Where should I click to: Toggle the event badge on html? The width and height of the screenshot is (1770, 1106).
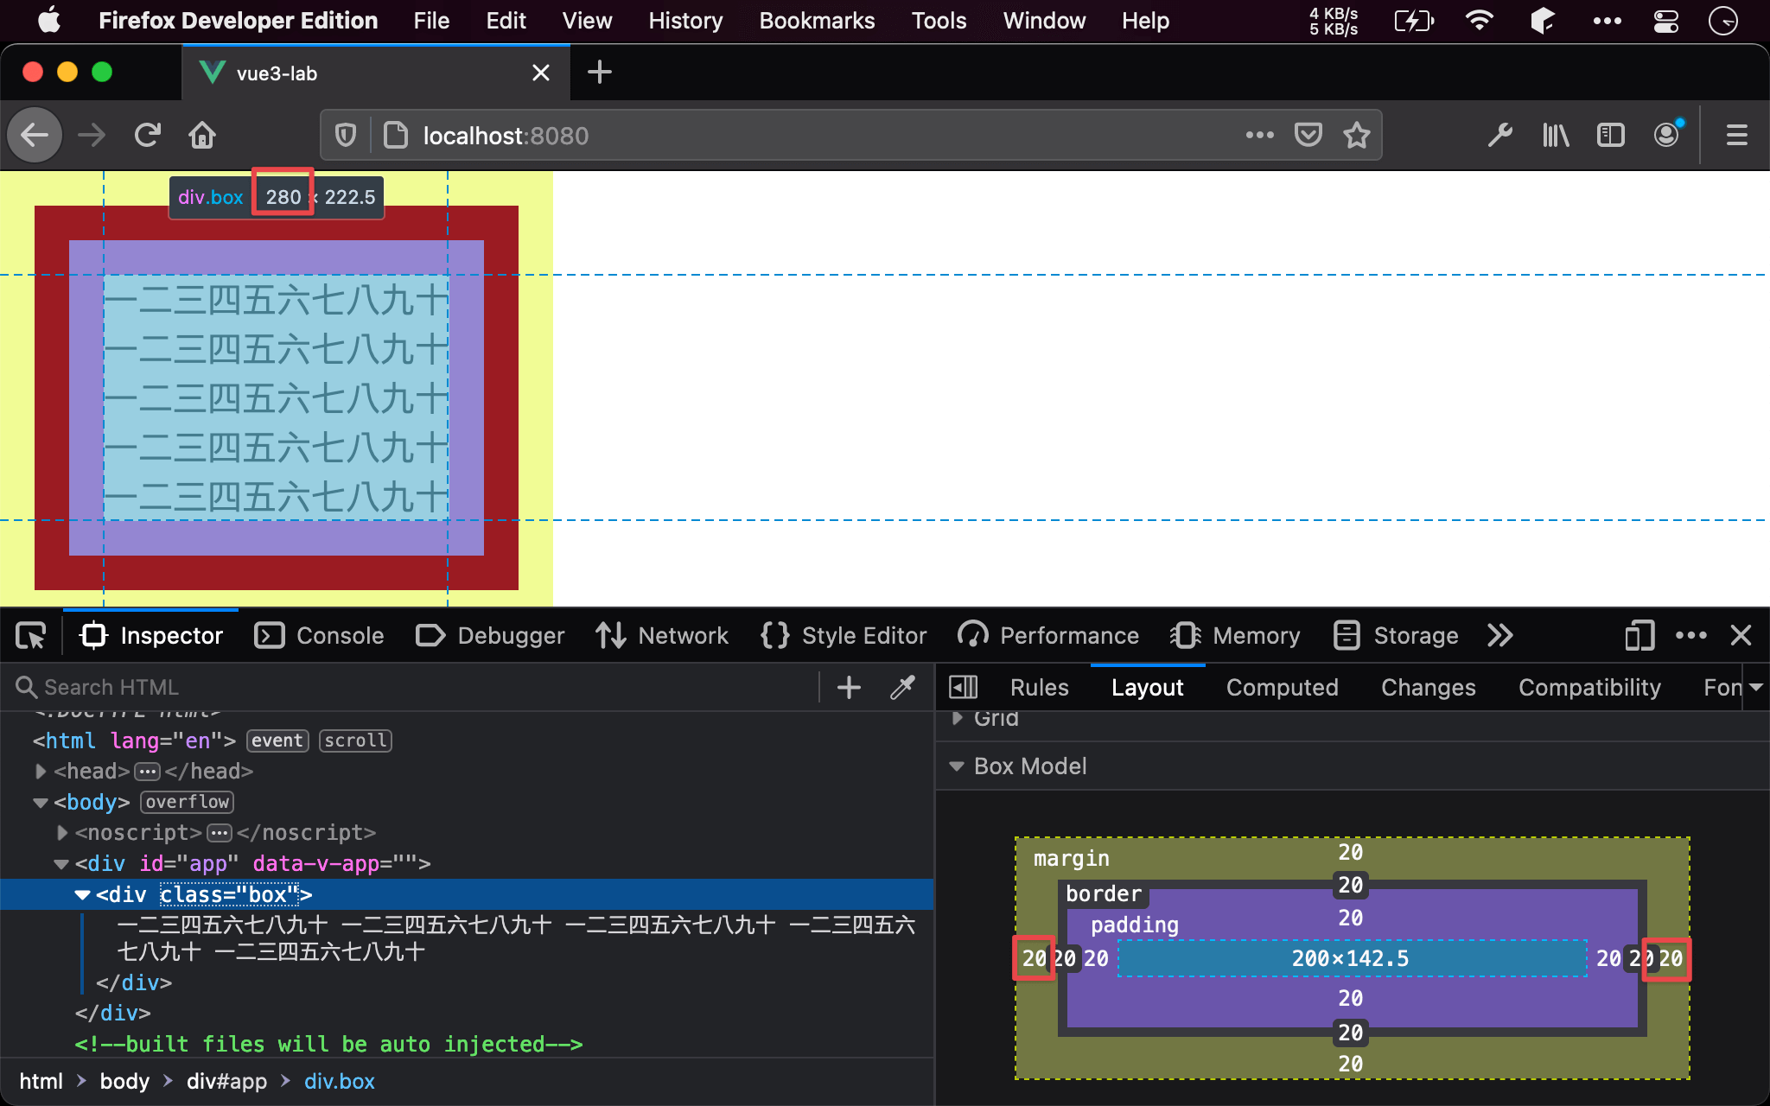tap(277, 741)
